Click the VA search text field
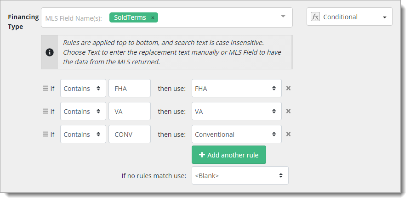 [129, 111]
